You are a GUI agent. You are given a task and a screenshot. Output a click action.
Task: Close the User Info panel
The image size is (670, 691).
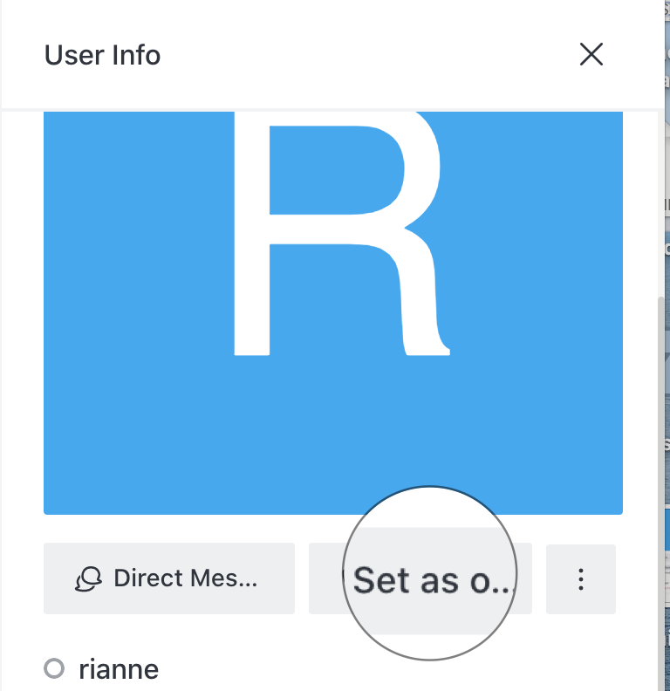[591, 55]
